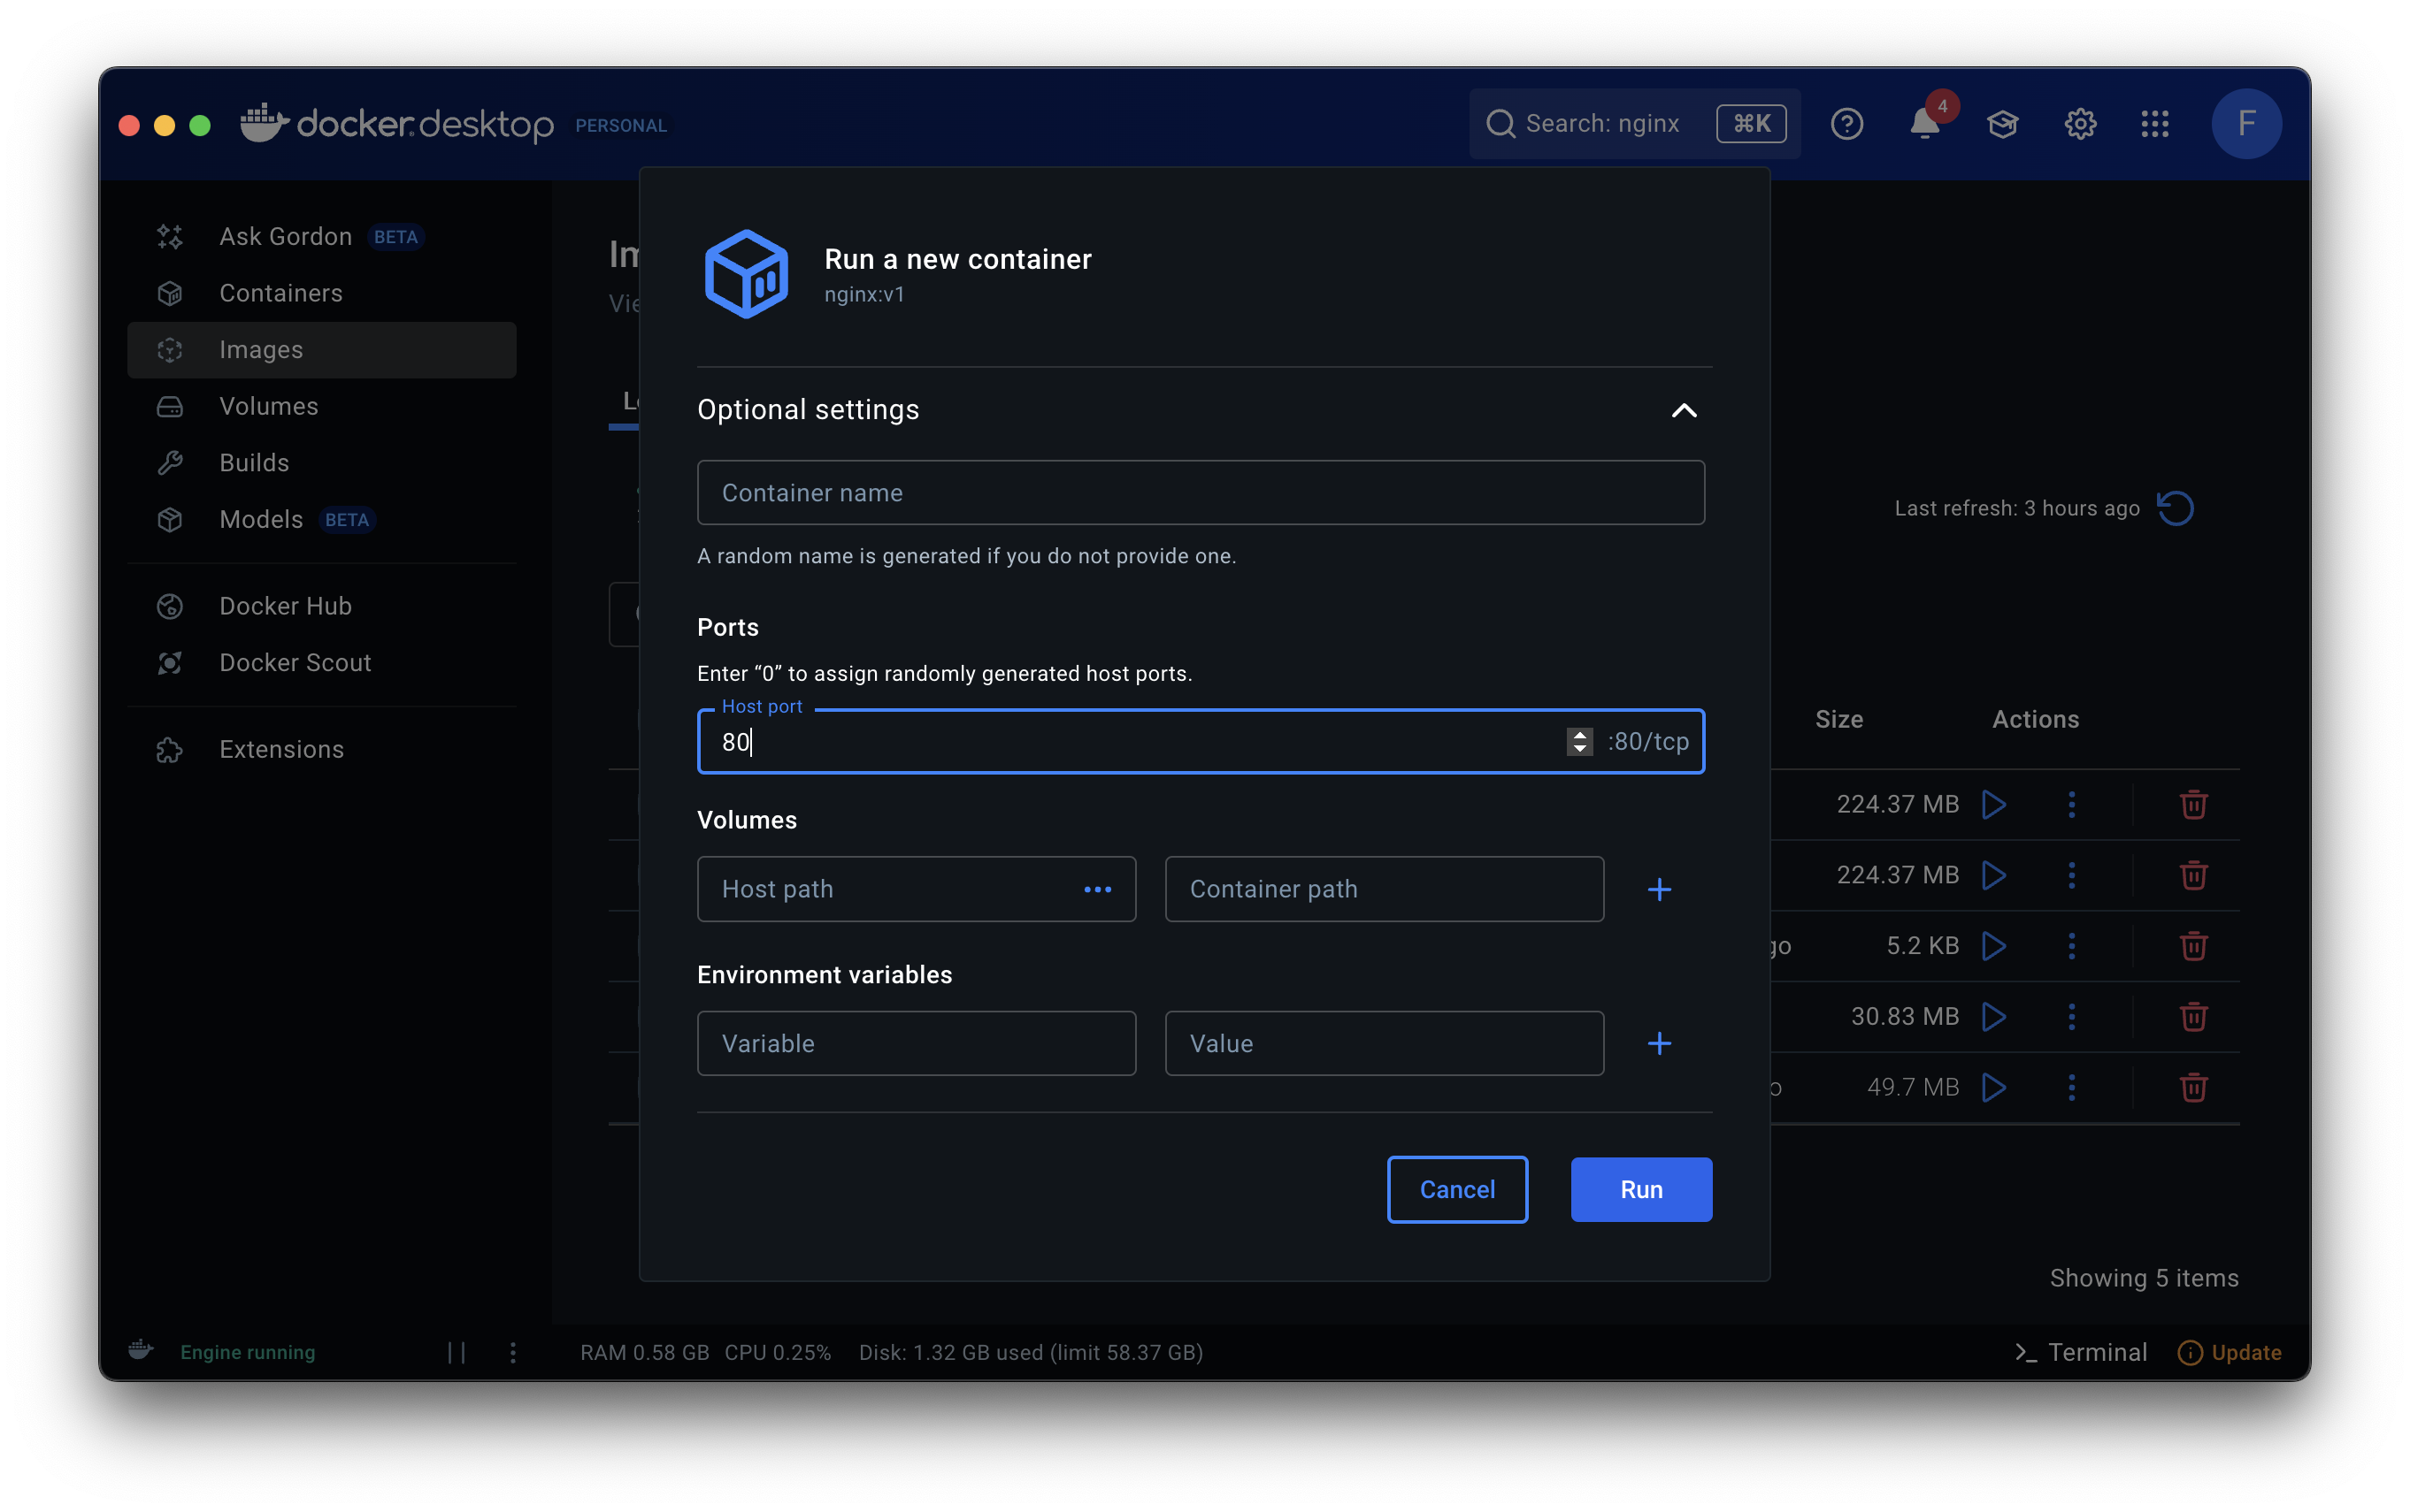The image size is (2410, 1512).
Task: Open engine options three-dot menu
Action: pos(513,1352)
